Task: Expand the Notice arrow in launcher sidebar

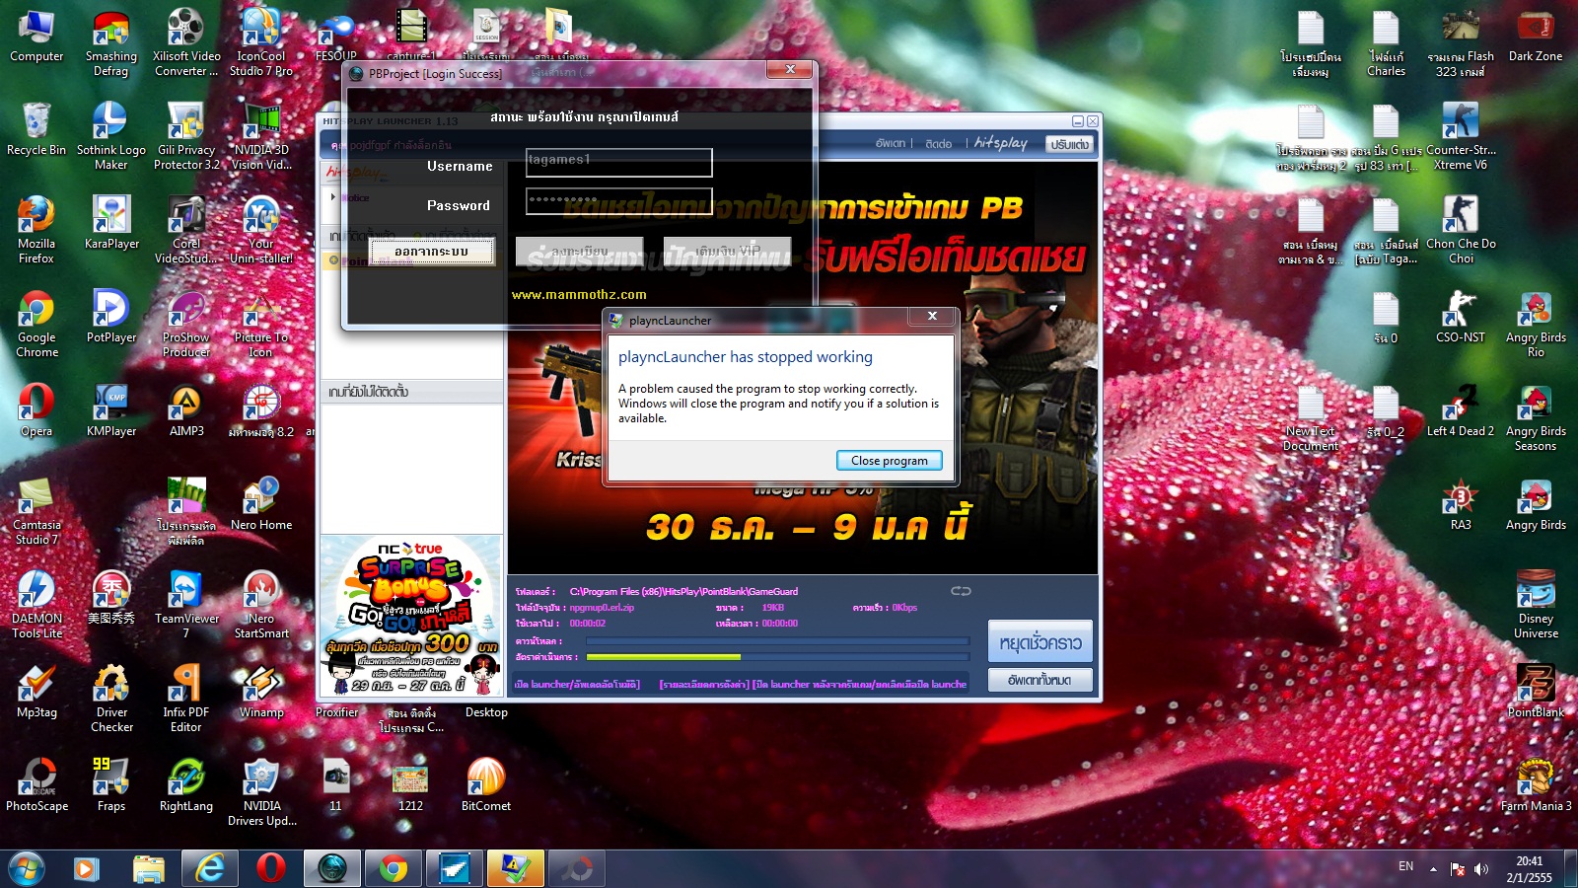Action: coord(333,197)
